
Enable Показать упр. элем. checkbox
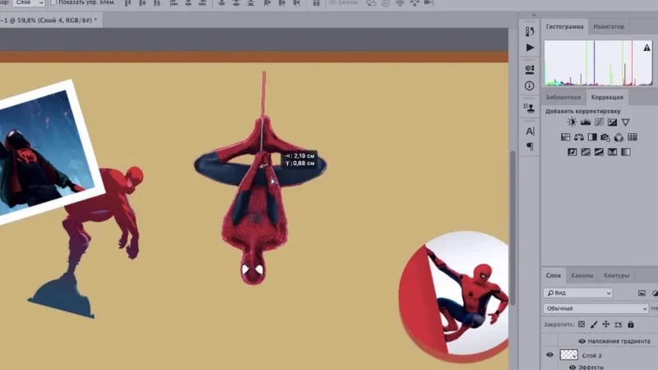[53, 2]
